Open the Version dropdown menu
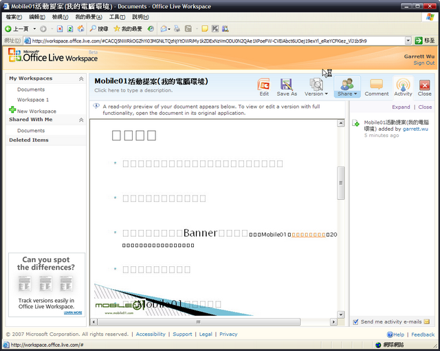The height and width of the screenshot is (351, 440). click(316, 87)
